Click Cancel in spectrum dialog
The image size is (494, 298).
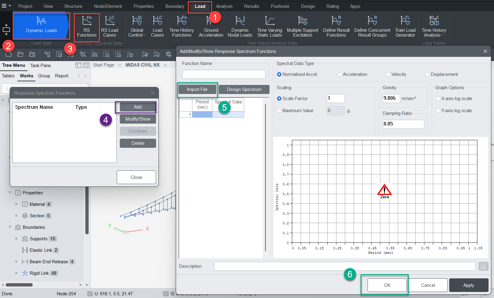[428, 285]
